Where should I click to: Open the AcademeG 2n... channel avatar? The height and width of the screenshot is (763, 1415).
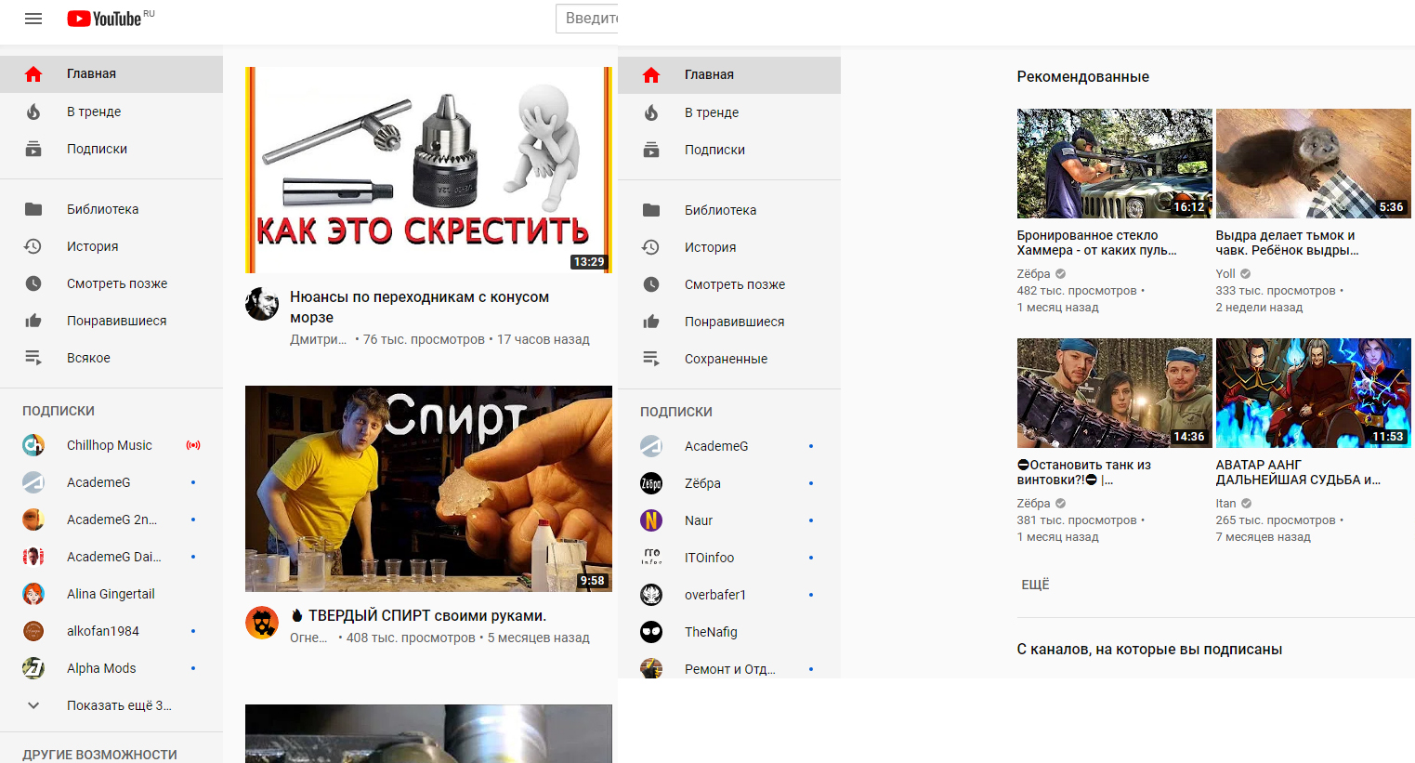point(33,520)
